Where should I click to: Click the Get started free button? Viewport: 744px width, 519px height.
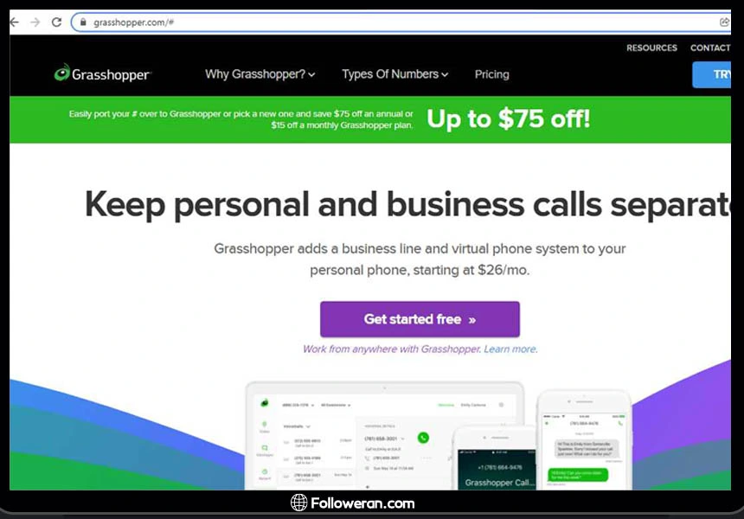[x=420, y=319]
